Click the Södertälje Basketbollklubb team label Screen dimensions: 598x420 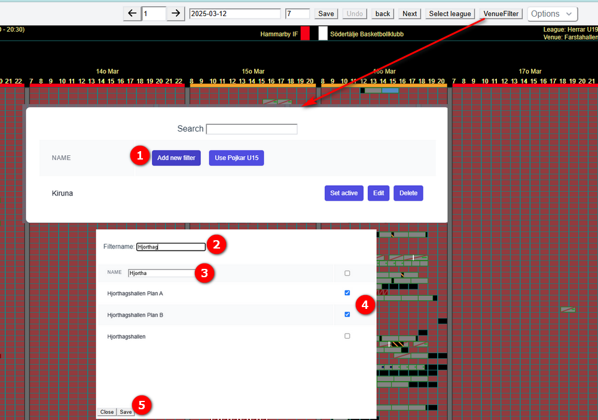pyautogui.click(x=367, y=34)
